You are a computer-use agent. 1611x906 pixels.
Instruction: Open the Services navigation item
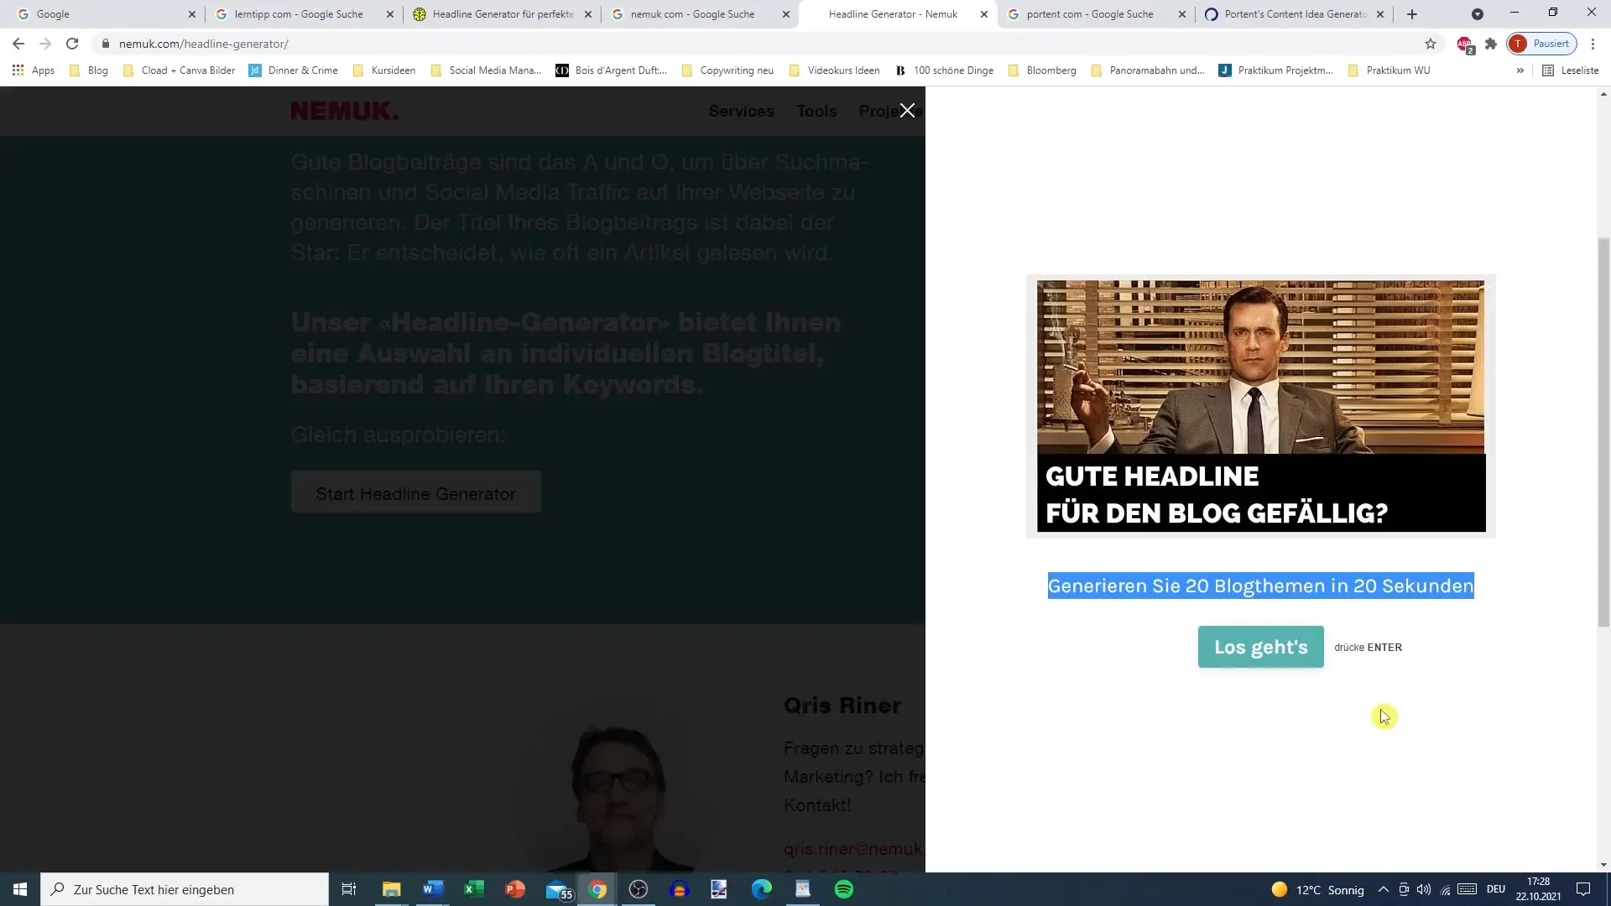pyautogui.click(x=741, y=111)
